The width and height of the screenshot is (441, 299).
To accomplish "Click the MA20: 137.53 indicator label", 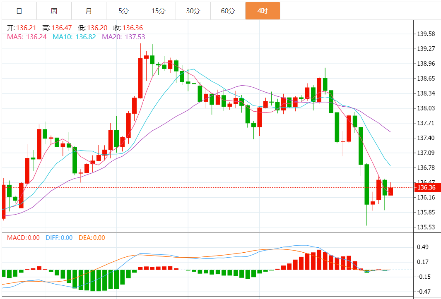I will pyautogui.click(x=123, y=37).
